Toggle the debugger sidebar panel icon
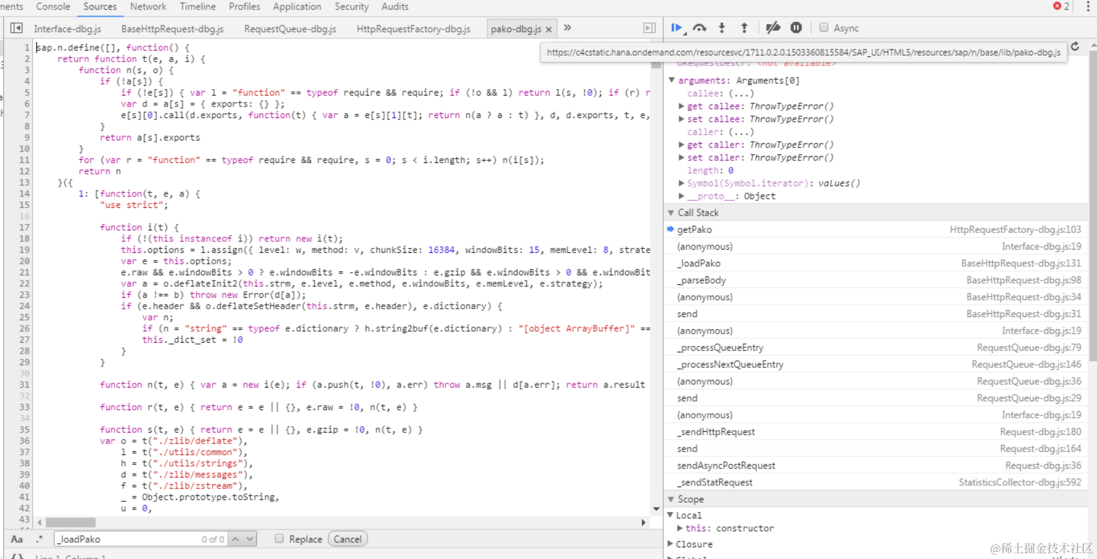1097x559 pixels. 650,28
